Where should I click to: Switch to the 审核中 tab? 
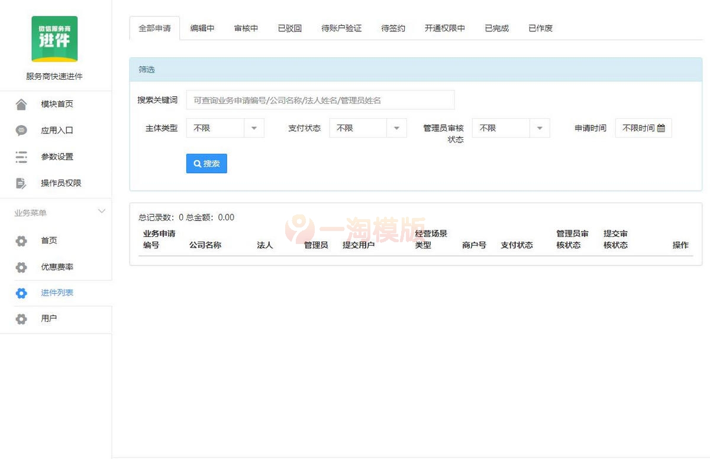(x=246, y=28)
